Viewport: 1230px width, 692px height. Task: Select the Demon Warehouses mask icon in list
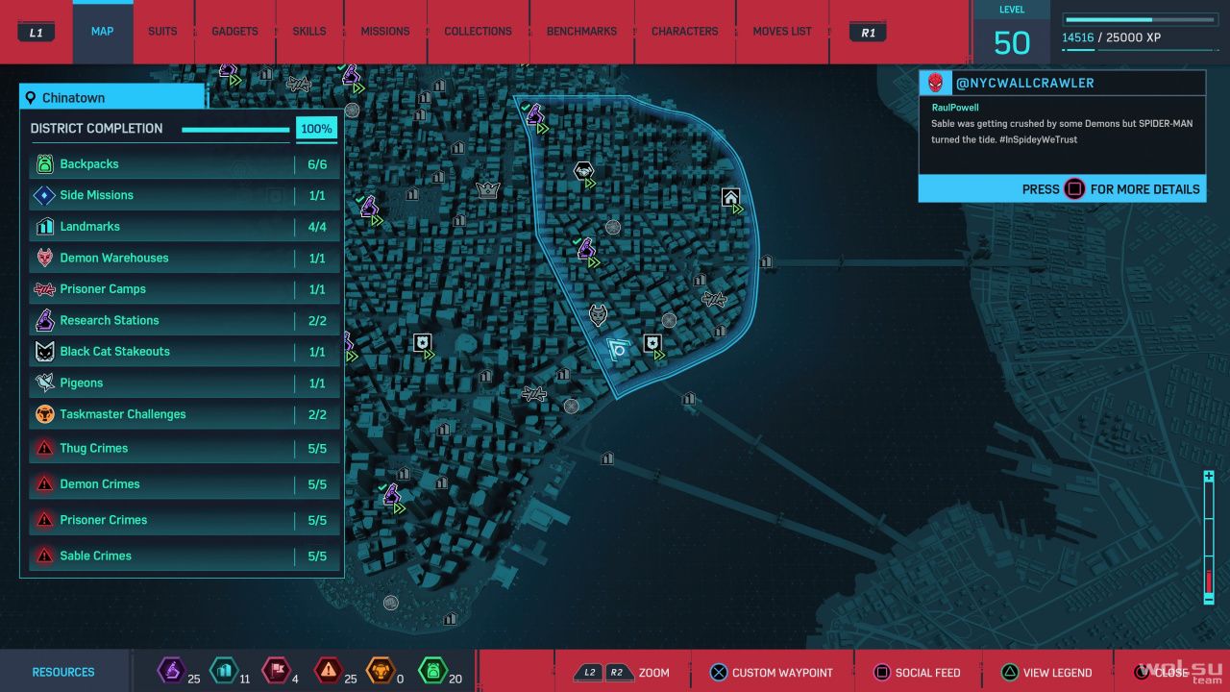click(44, 258)
